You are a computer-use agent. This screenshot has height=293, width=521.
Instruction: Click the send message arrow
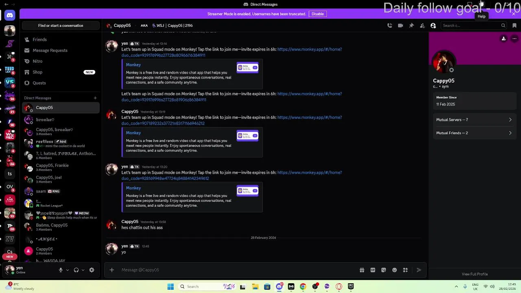(x=419, y=270)
